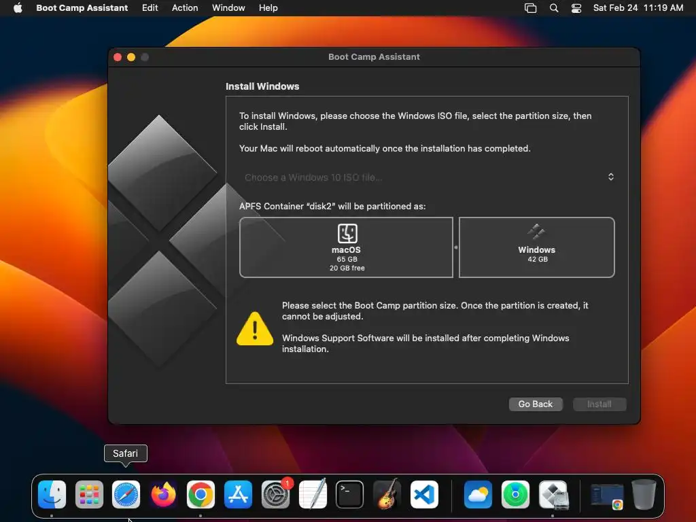Open Launchpad from the Dock
Viewport: 696px width, 522px height.
point(89,494)
